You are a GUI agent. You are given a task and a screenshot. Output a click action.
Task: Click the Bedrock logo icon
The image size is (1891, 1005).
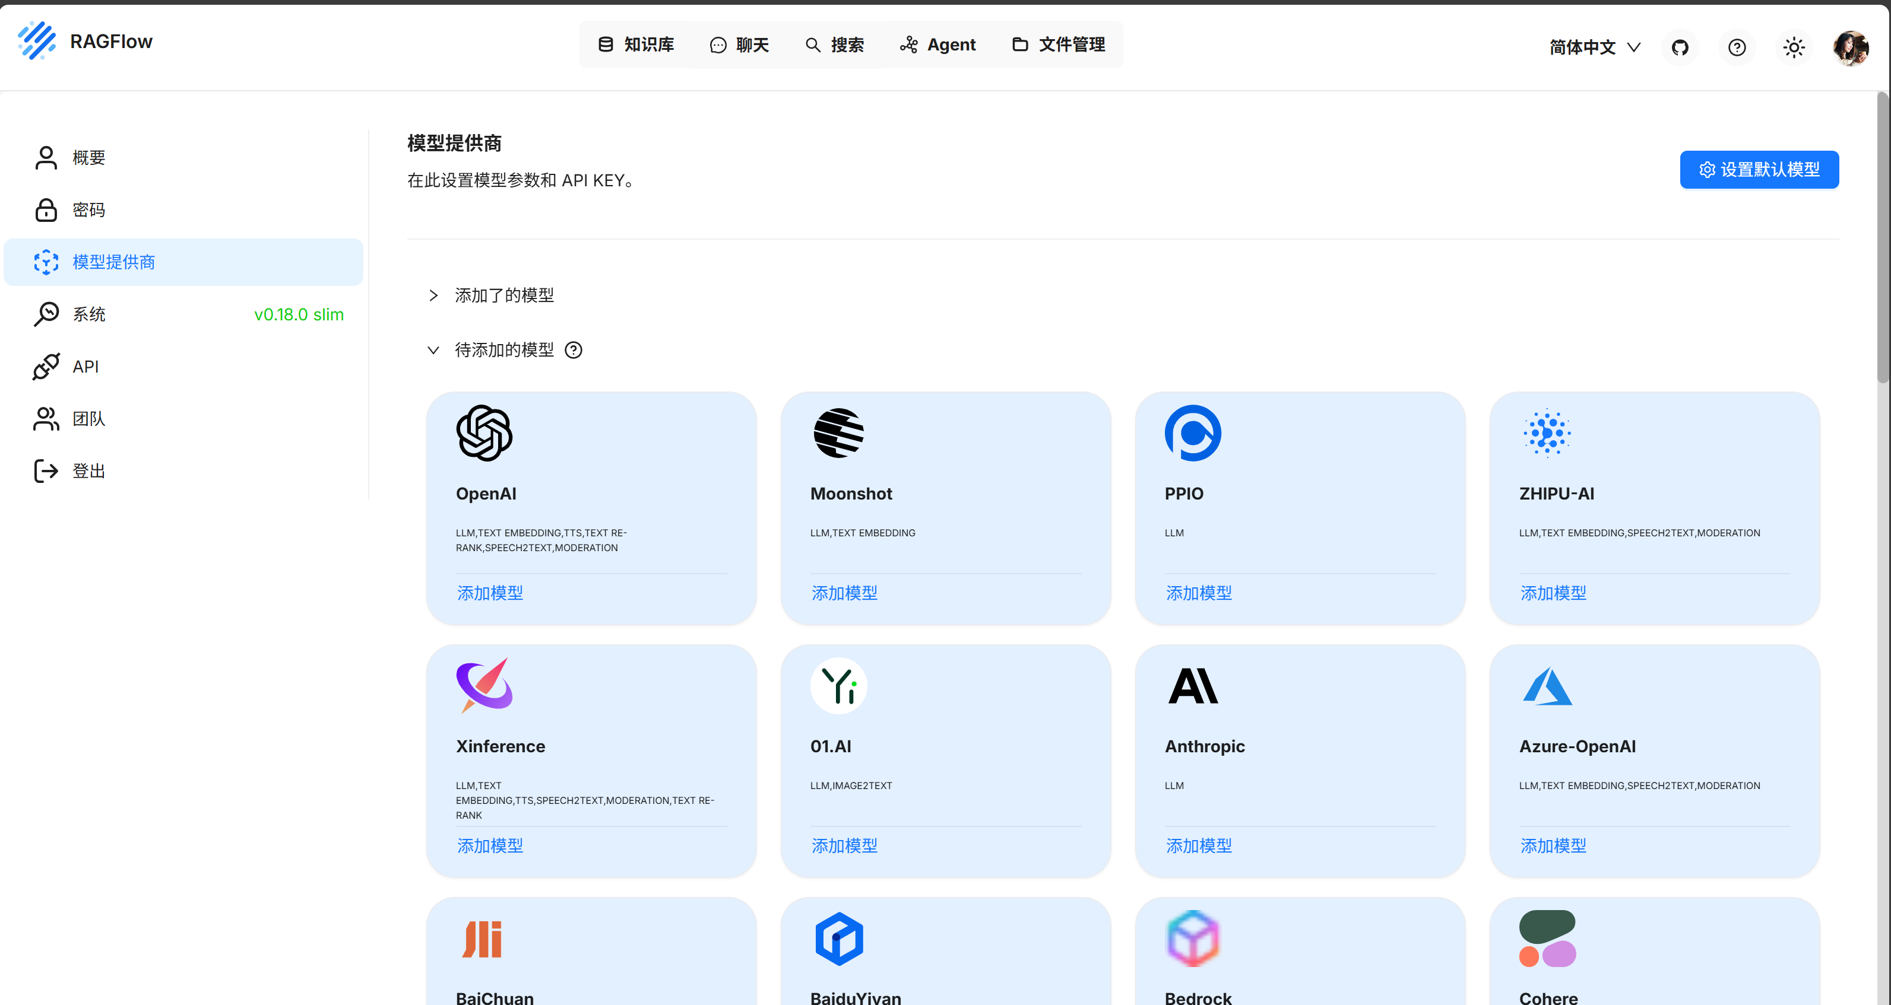[1193, 938]
